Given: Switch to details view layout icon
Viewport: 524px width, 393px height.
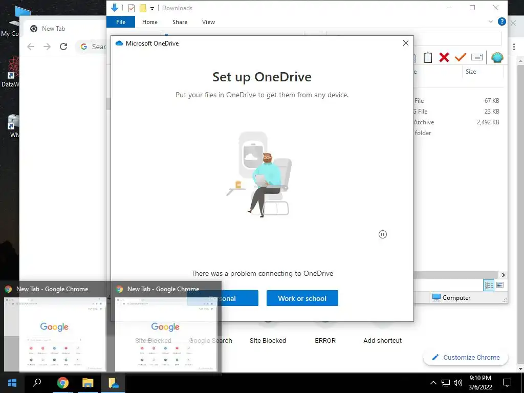Looking at the screenshot, I should coord(489,285).
